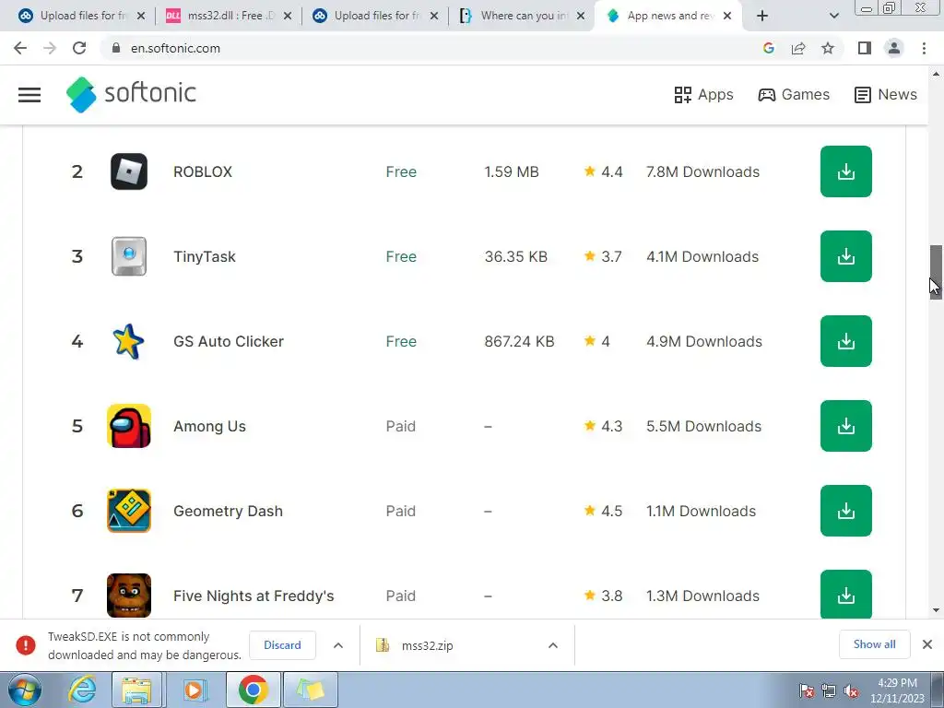Open the Softonic hamburger menu
Image resolution: width=944 pixels, height=708 pixels.
pos(29,95)
